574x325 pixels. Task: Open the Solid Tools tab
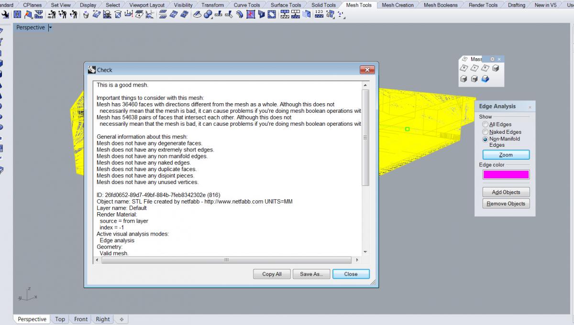click(x=323, y=5)
